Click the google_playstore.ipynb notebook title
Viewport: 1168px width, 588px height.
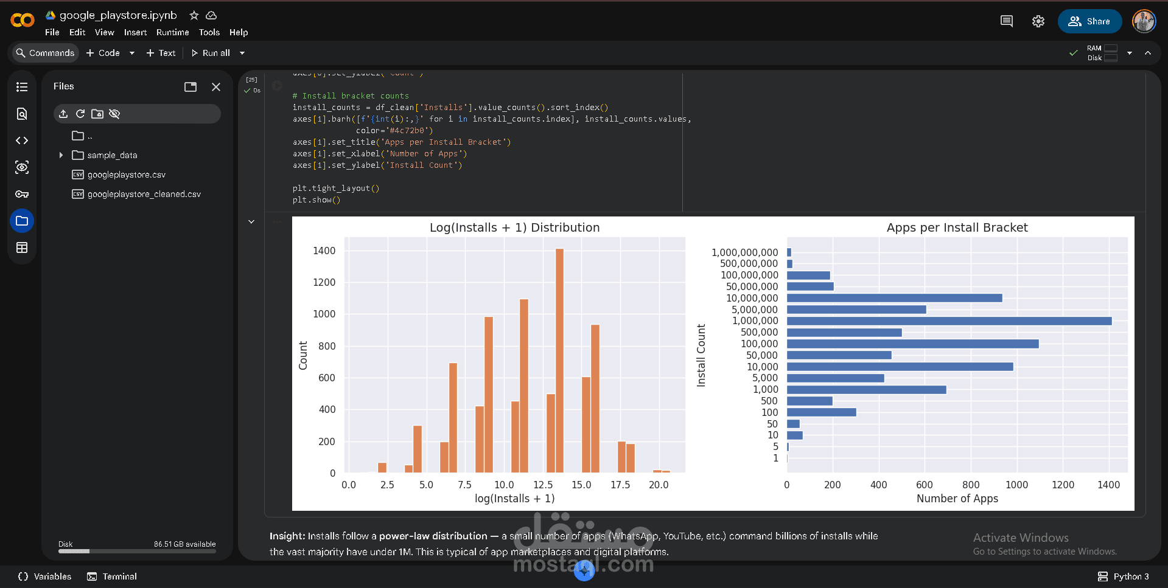point(118,15)
